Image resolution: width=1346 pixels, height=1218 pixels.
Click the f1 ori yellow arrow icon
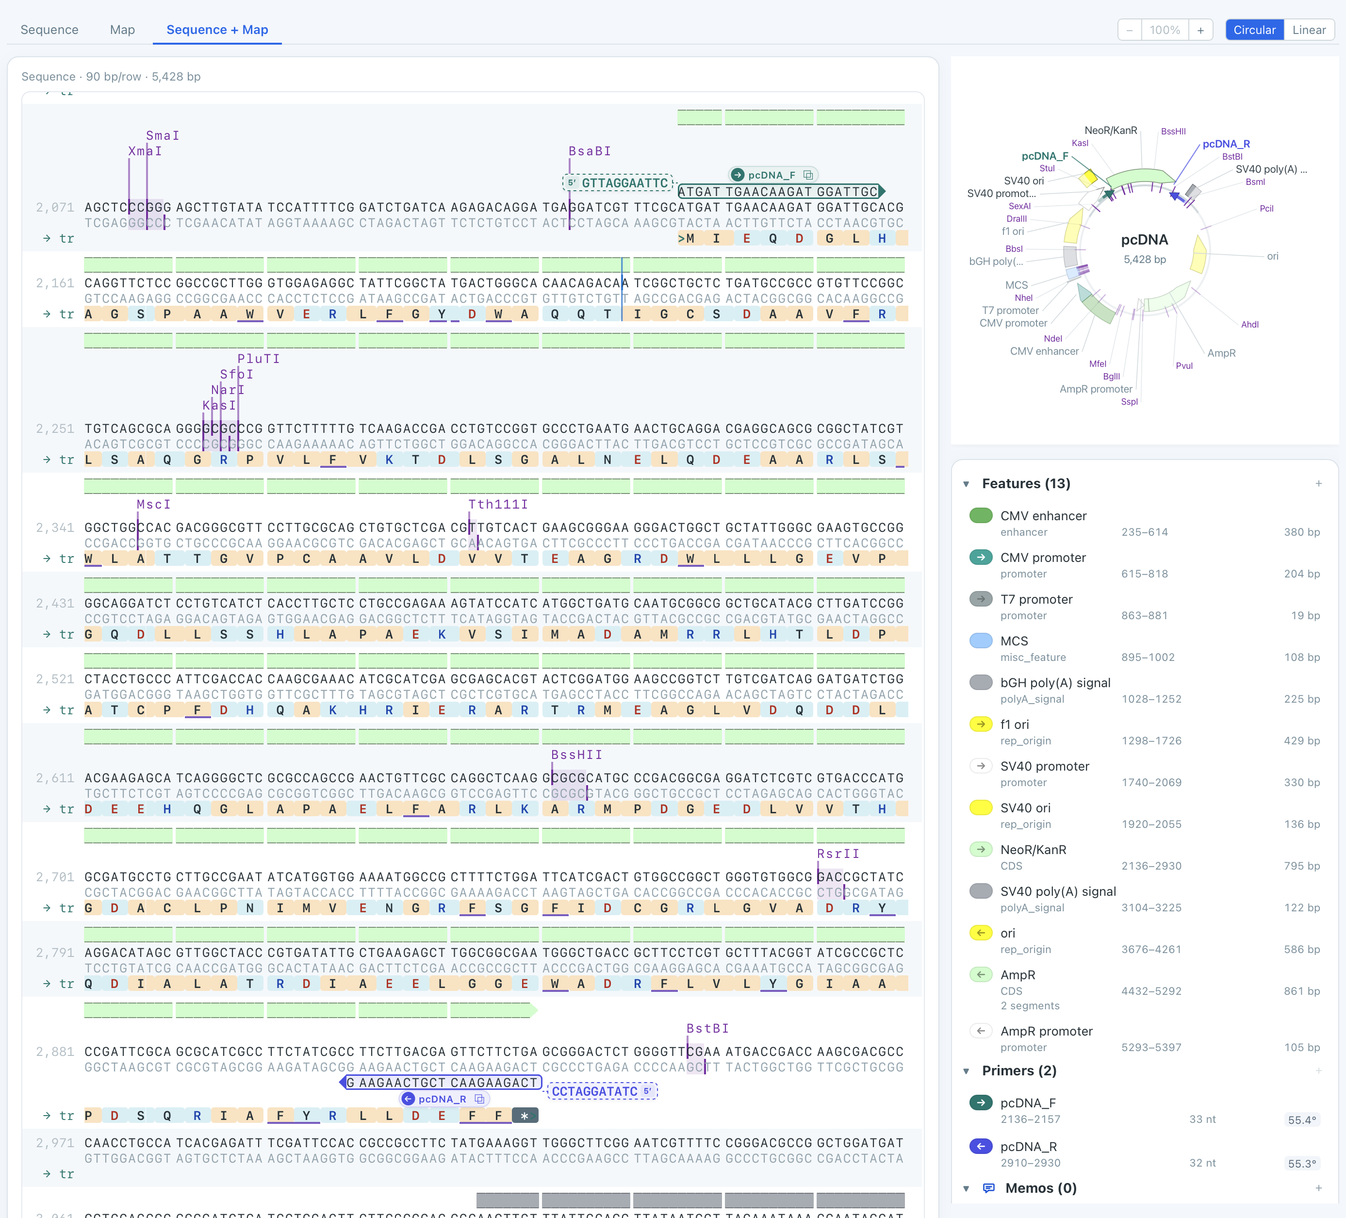pyautogui.click(x=981, y=724)
